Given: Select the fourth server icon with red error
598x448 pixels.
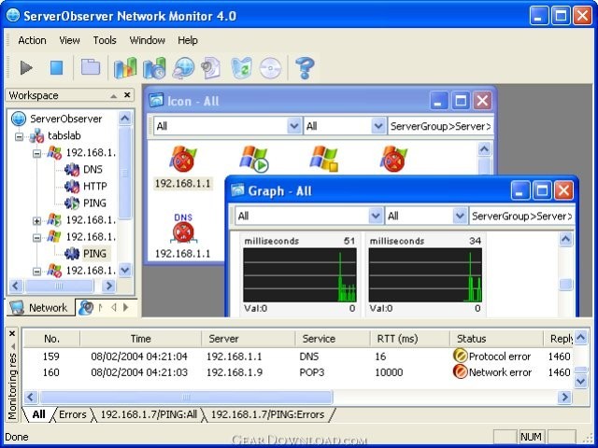Looking at the screenshot, I should [394, 159].
